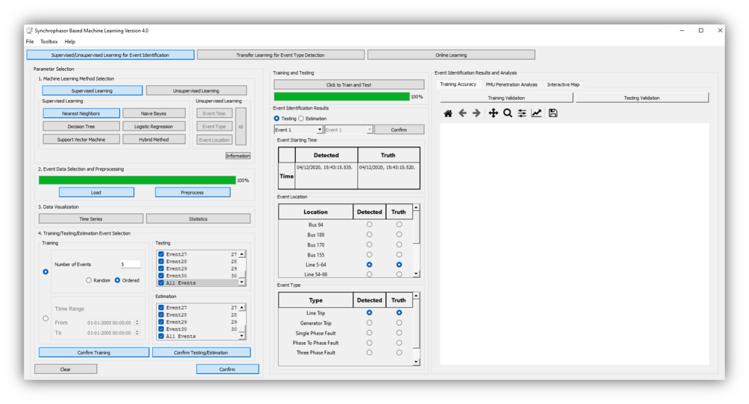Open the edit axis curve icon
Screen dimensions: 749x404
[x=537, y=114]
